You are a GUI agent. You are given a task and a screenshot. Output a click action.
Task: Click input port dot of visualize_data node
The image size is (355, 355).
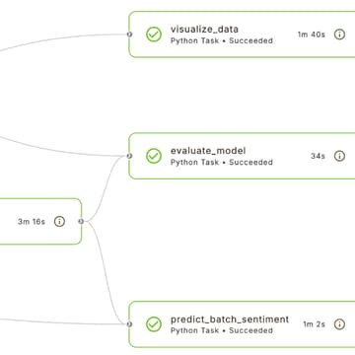(129, 35)
